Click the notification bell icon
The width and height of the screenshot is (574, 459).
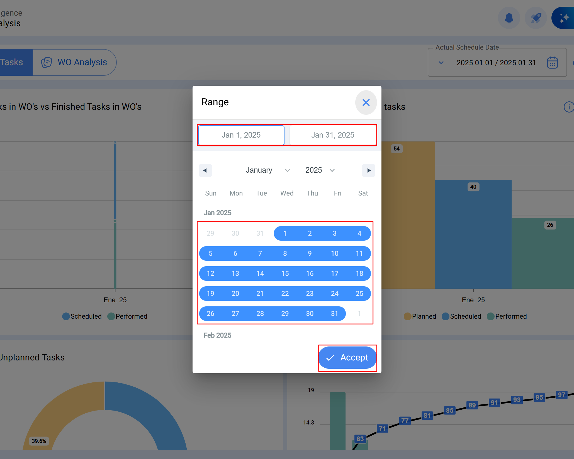coord(509,18)
